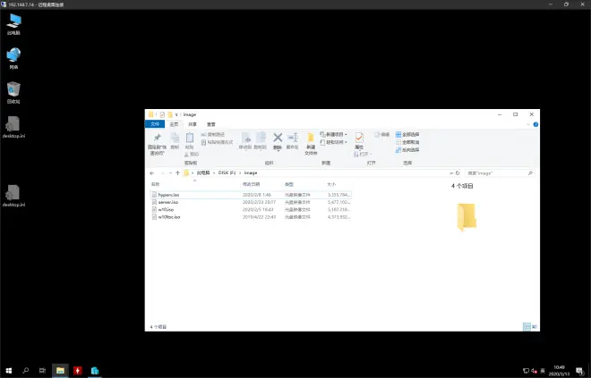The width and height of the screenshot is (591, 378).
Task: Switch to large icons view in status bar
Action: [x=535, y=327]
